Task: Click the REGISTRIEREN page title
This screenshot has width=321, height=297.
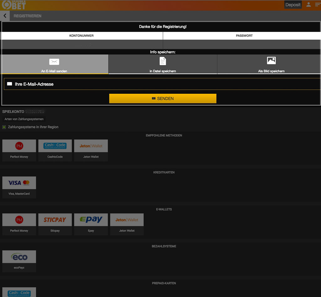Action: point(28,16)
